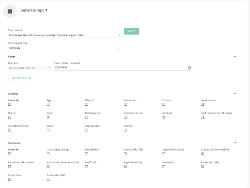Check the Kapitalsaldo Service checkbox
Image resolution: width=250 pixels, height=188 pixels.
(164, 154)
